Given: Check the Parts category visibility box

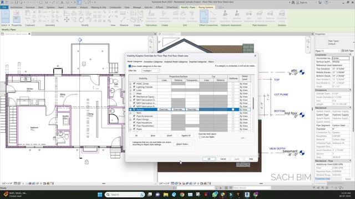Looking at the screenshot, I should click(134, 113).
